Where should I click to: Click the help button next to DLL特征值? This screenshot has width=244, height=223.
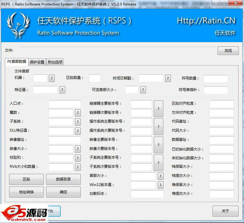pos(78,131)
